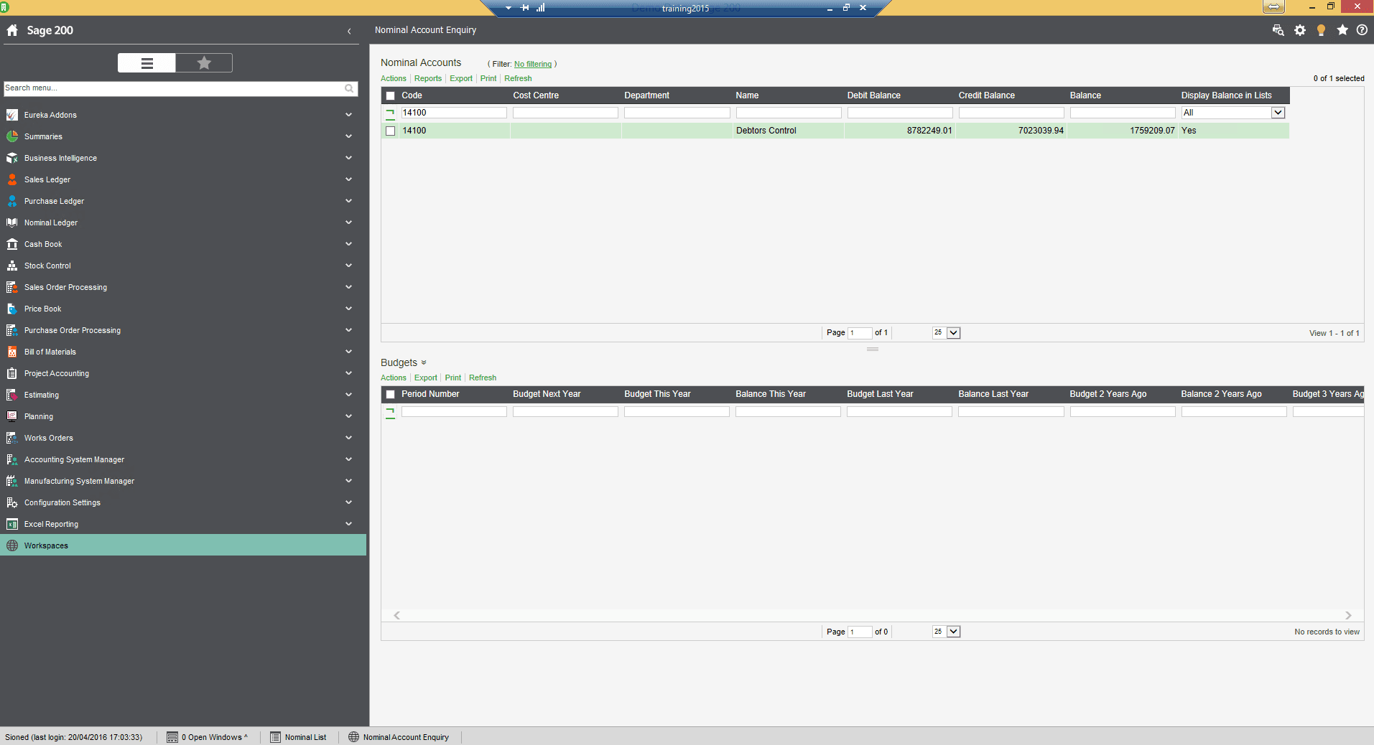Tick the select-all checkbox in Budgets header
The width and height of the screenshot is (1374, 745).
[x=391, y=394]
